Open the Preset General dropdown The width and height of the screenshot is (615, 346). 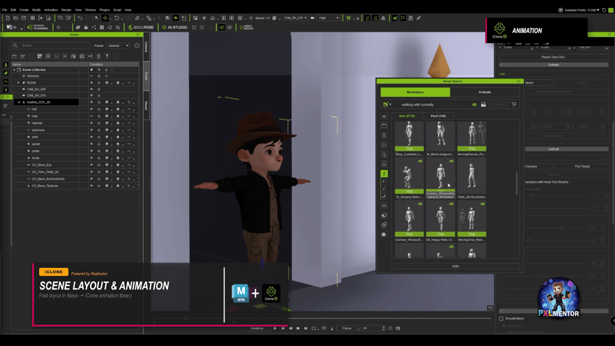(118, 46)
